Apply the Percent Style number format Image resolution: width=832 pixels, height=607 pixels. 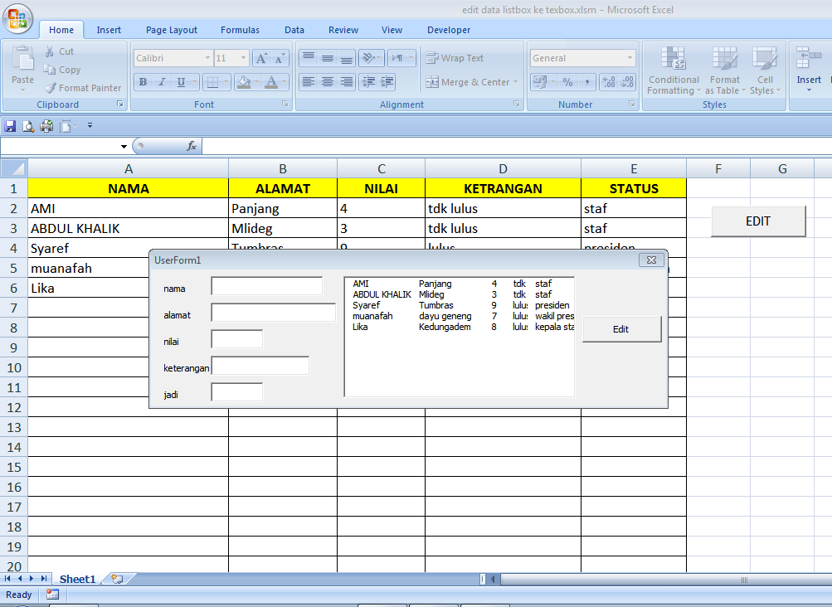(x=567, y=82)
